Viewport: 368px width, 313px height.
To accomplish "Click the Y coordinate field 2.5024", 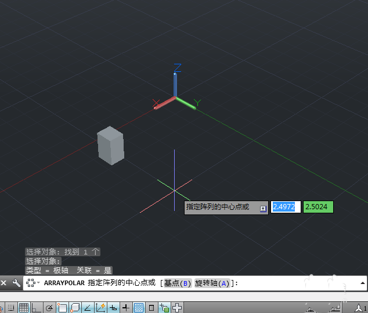I will coord(318,207).
